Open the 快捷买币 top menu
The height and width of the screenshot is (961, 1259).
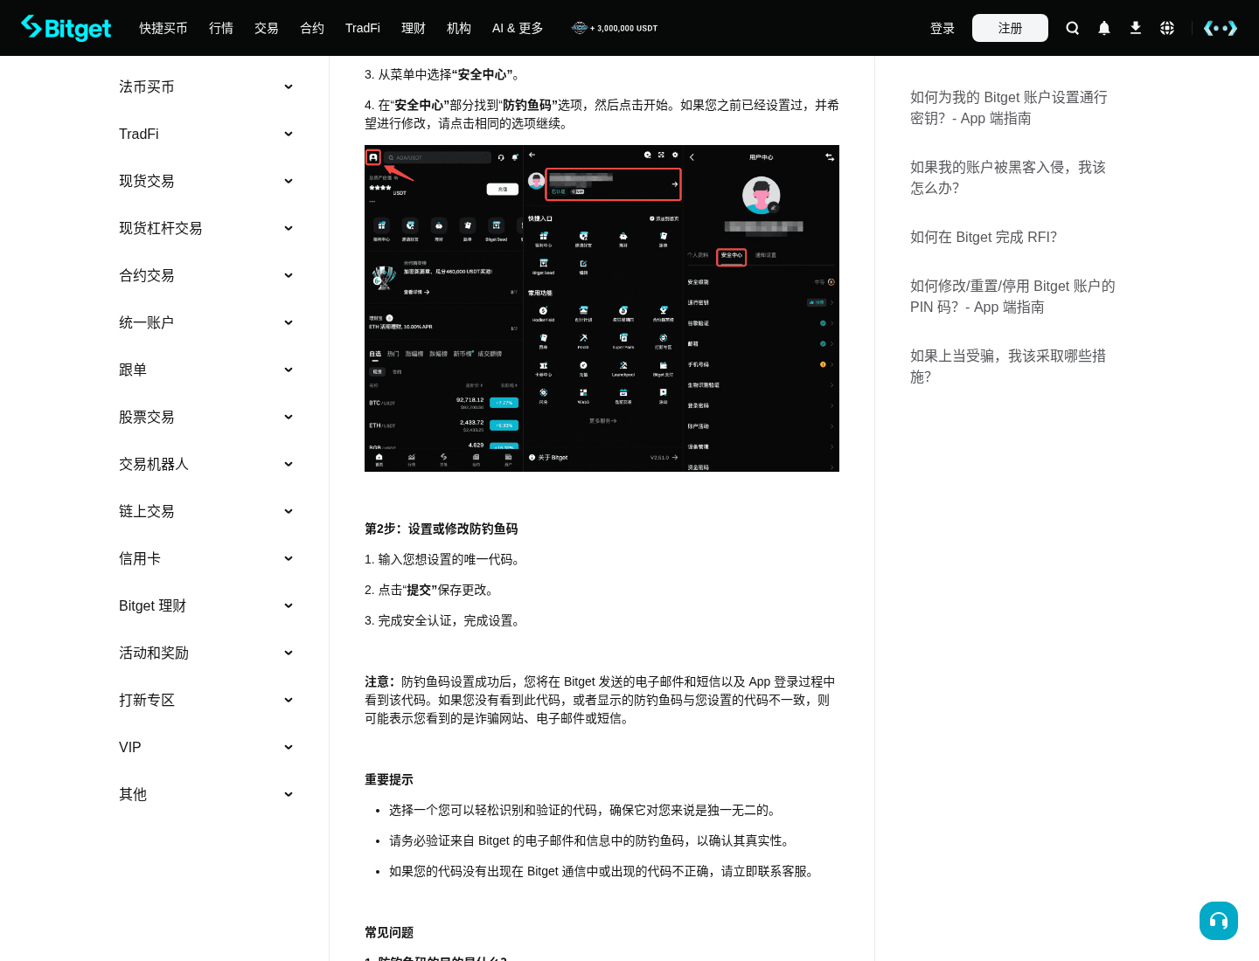click(x=163, y=28)
